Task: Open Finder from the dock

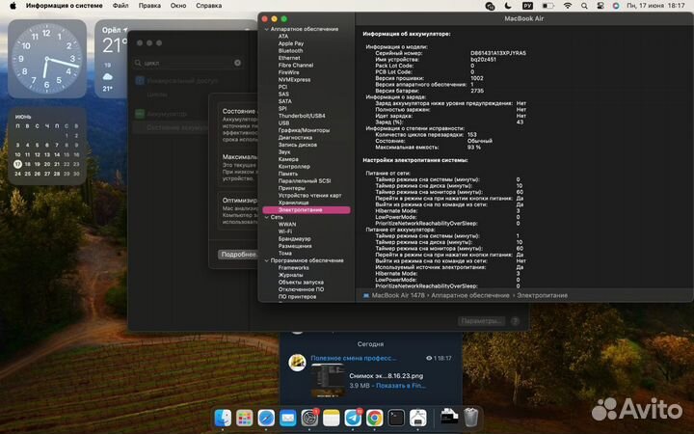Action: point(223,418)
